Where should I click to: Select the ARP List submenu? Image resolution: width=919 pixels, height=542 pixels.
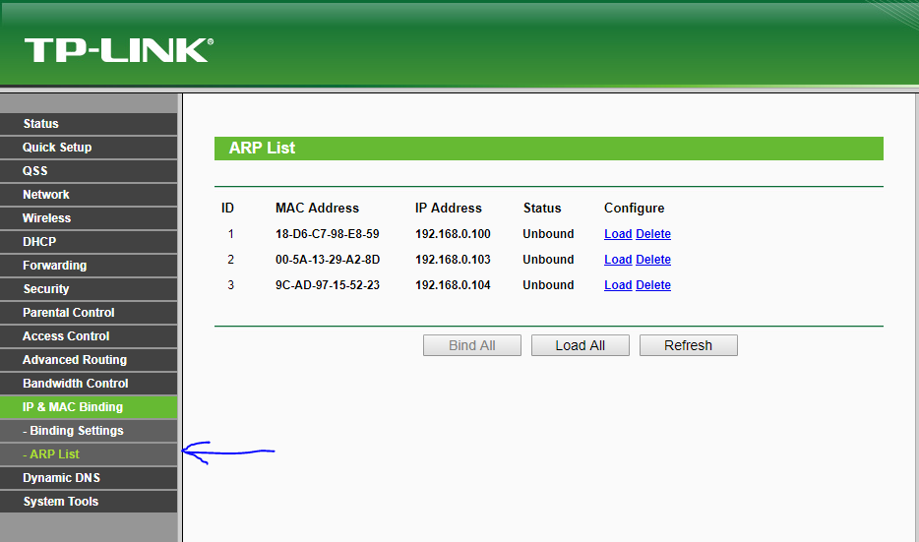point(89,454)
